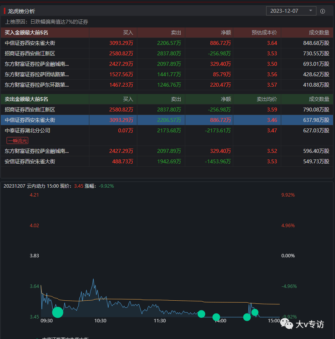This screenshot has width=335, height=339.
Task: Click the 卖出金额最大前5名 table header
Action: tap(26, 99)
